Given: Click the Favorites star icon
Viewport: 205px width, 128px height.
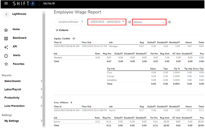Looking at the screenshot, I should [6, 64].
